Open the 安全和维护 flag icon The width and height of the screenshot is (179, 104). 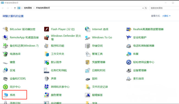tap(129, 38)
